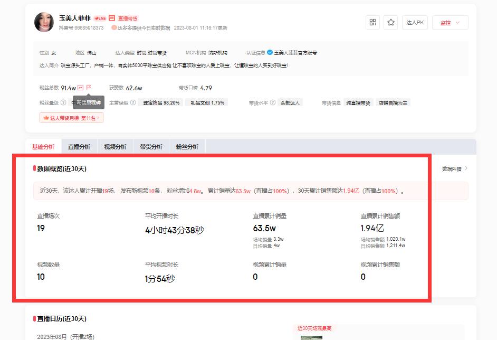This screenshot has height=340, width=497.
Task: Click the help question icon beside 带货水平
Action: coord(273,102)
